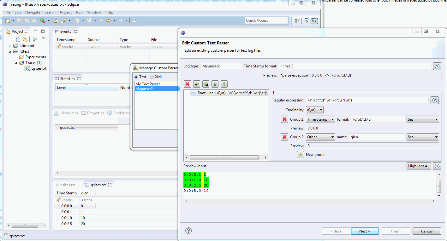Click the Open Perspective icon
Image resolution: width=447 pixels, height=241 pixels.
(x=297, y=21)
